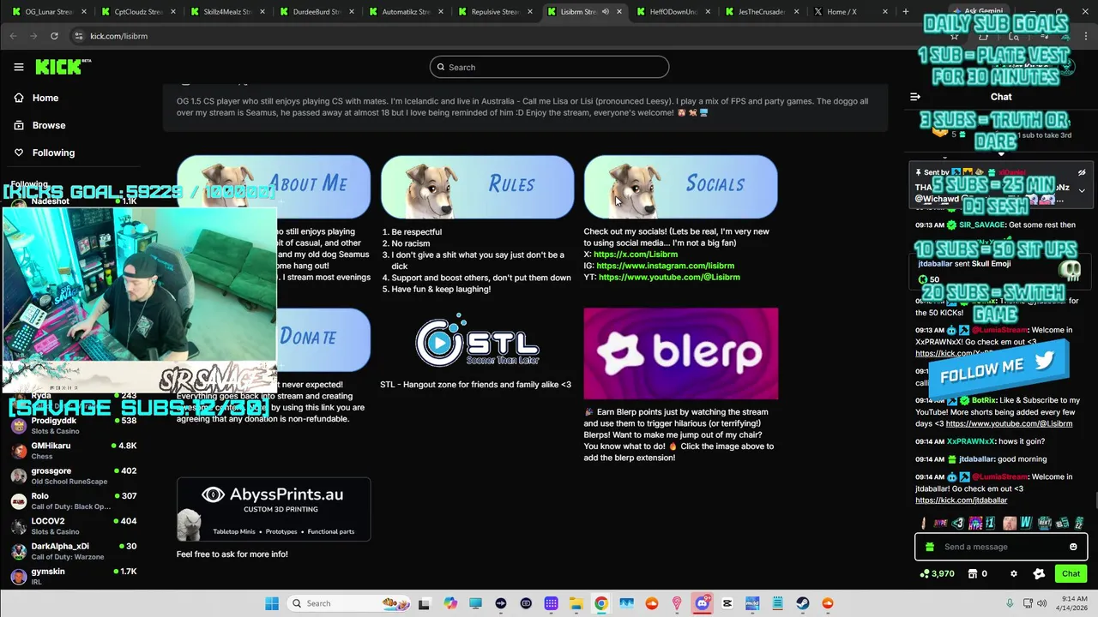Click the chat message input field
The width and height of the screenshot is (1098, 617).
(x=999, y=547)
